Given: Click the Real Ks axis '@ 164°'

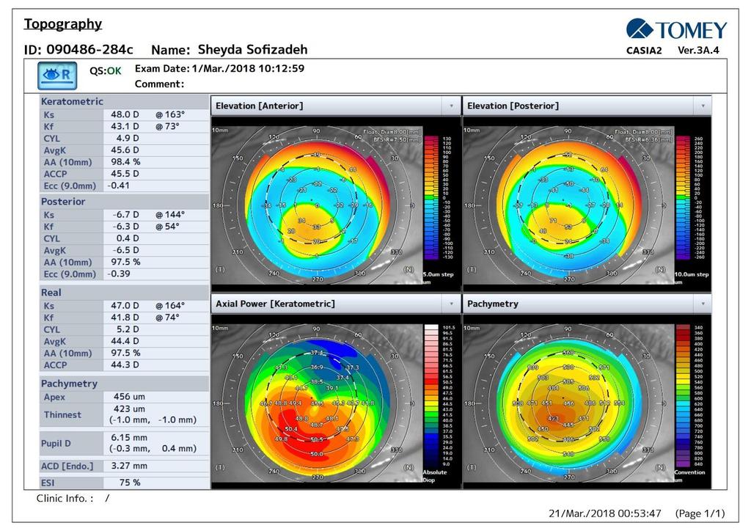Looking at the screenshot, I should coord(170,306).
